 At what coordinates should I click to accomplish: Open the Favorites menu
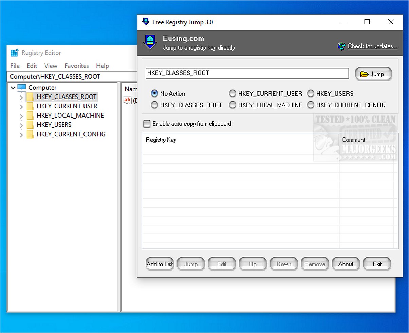[76, 66]
